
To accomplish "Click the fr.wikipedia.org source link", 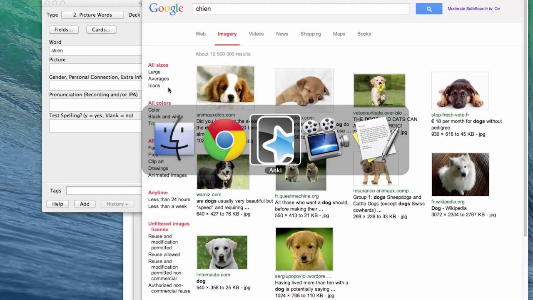I will pyautogui.click(x=448, y=202).
